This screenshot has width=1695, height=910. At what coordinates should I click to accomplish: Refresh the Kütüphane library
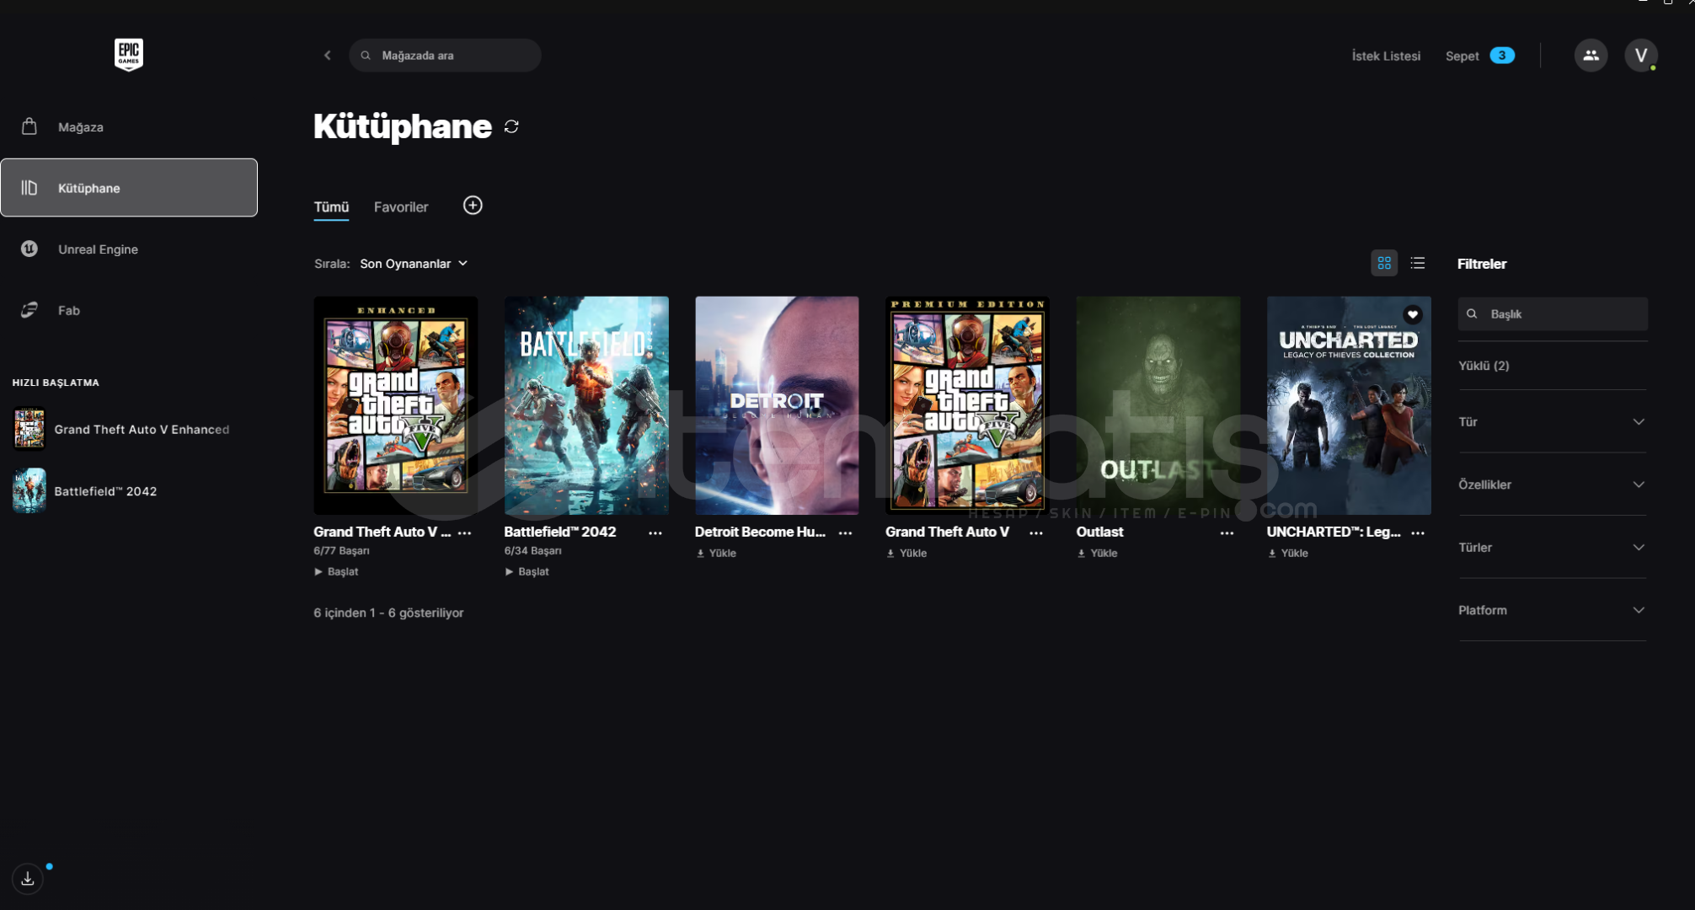[511, 126]
